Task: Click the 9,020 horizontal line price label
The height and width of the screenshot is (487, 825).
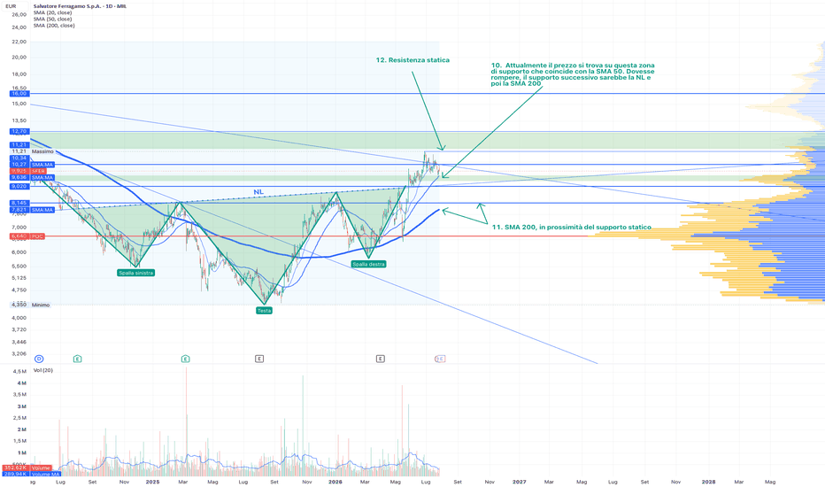Action: click(19, 186)
